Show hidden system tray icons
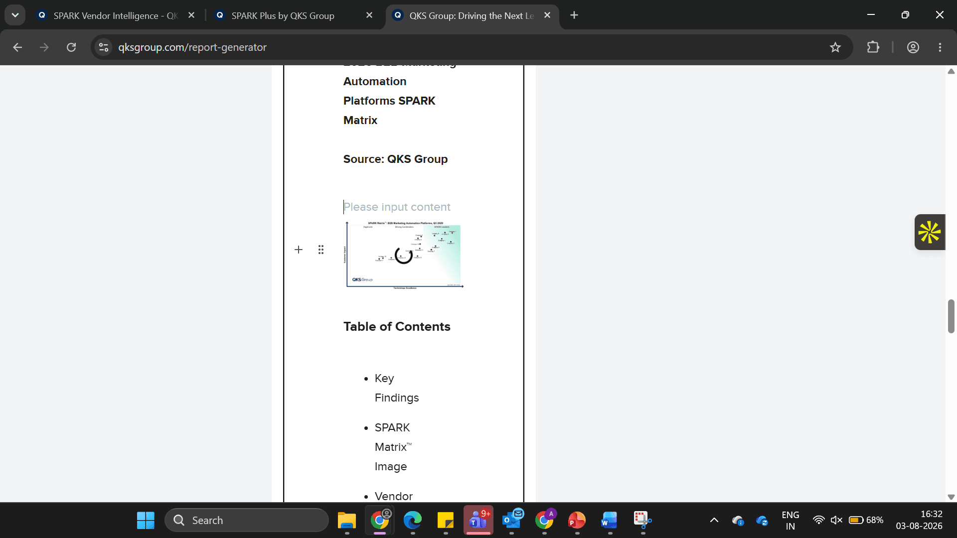The width and height of the screenshot is (957, 538). pyautogui.click(x=714, y=521)
